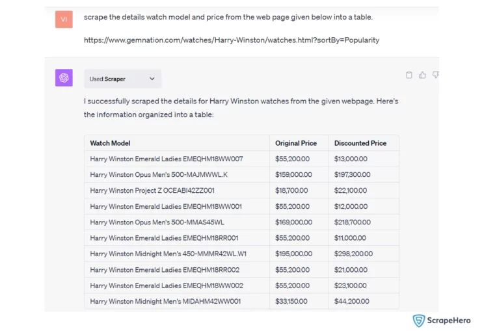Viewport: 484px width, 331px height.
Task: Click the user prompt text about scraping
Action: [228, 18]
